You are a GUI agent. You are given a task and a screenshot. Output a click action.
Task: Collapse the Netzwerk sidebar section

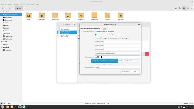[x=1, y=47]
